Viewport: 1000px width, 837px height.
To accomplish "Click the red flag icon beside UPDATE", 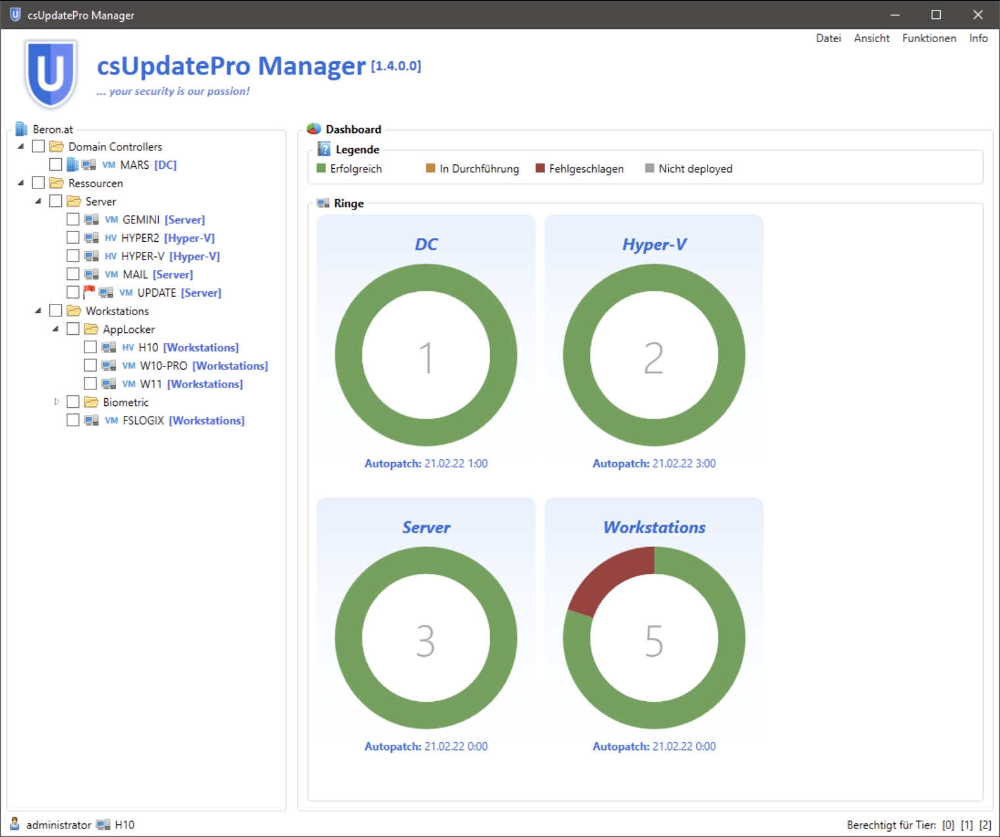I will click(x=89, y=291).
